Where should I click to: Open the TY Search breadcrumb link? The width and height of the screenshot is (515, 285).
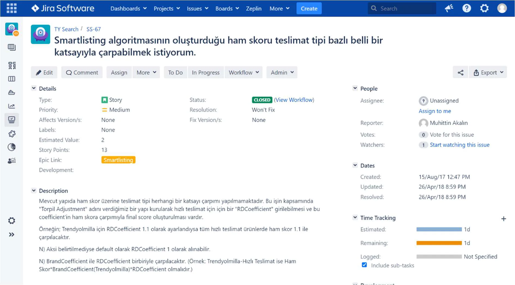tap(66, 29)
